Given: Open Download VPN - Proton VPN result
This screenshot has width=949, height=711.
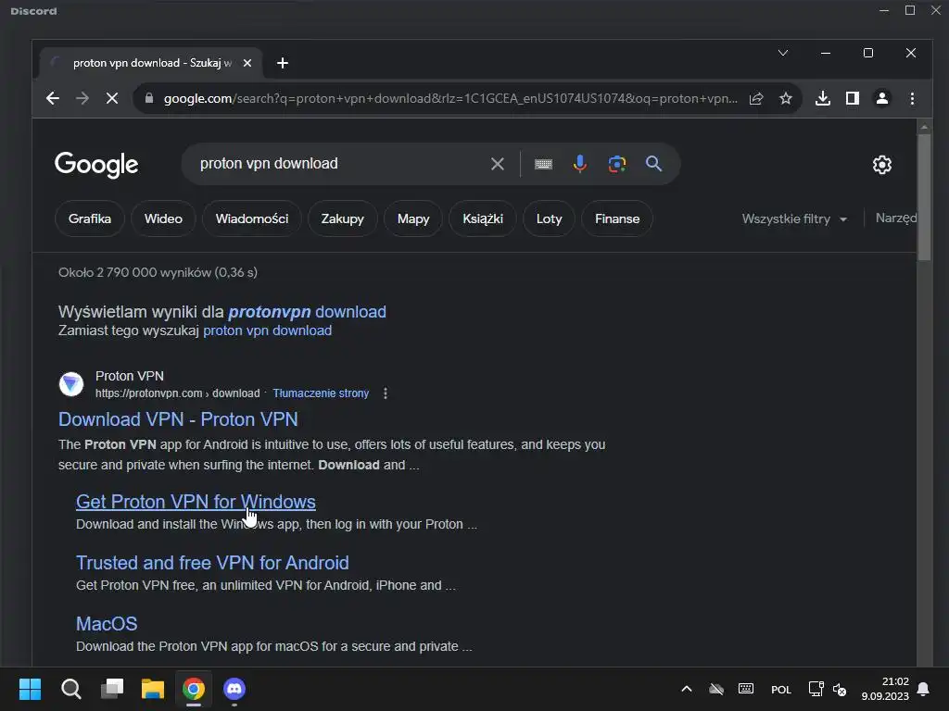Looking at the screenshot, I should (178, 419).
